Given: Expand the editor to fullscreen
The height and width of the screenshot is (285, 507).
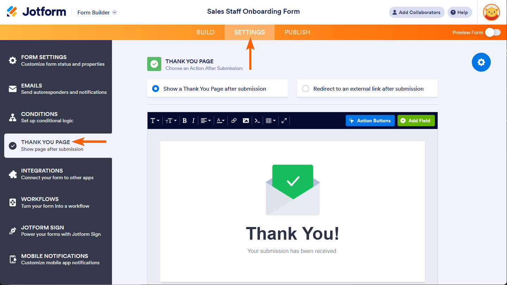Looking at the screenshot, I should click(284, 121).
